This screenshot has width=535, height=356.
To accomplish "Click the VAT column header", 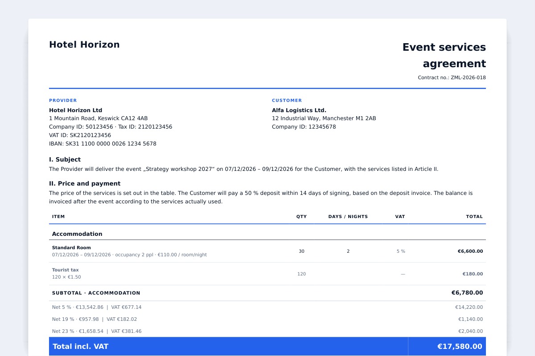I will [400, 217].
